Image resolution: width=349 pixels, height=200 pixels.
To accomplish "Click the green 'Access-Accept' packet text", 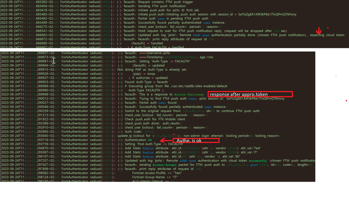I will [x=164, y=165].
